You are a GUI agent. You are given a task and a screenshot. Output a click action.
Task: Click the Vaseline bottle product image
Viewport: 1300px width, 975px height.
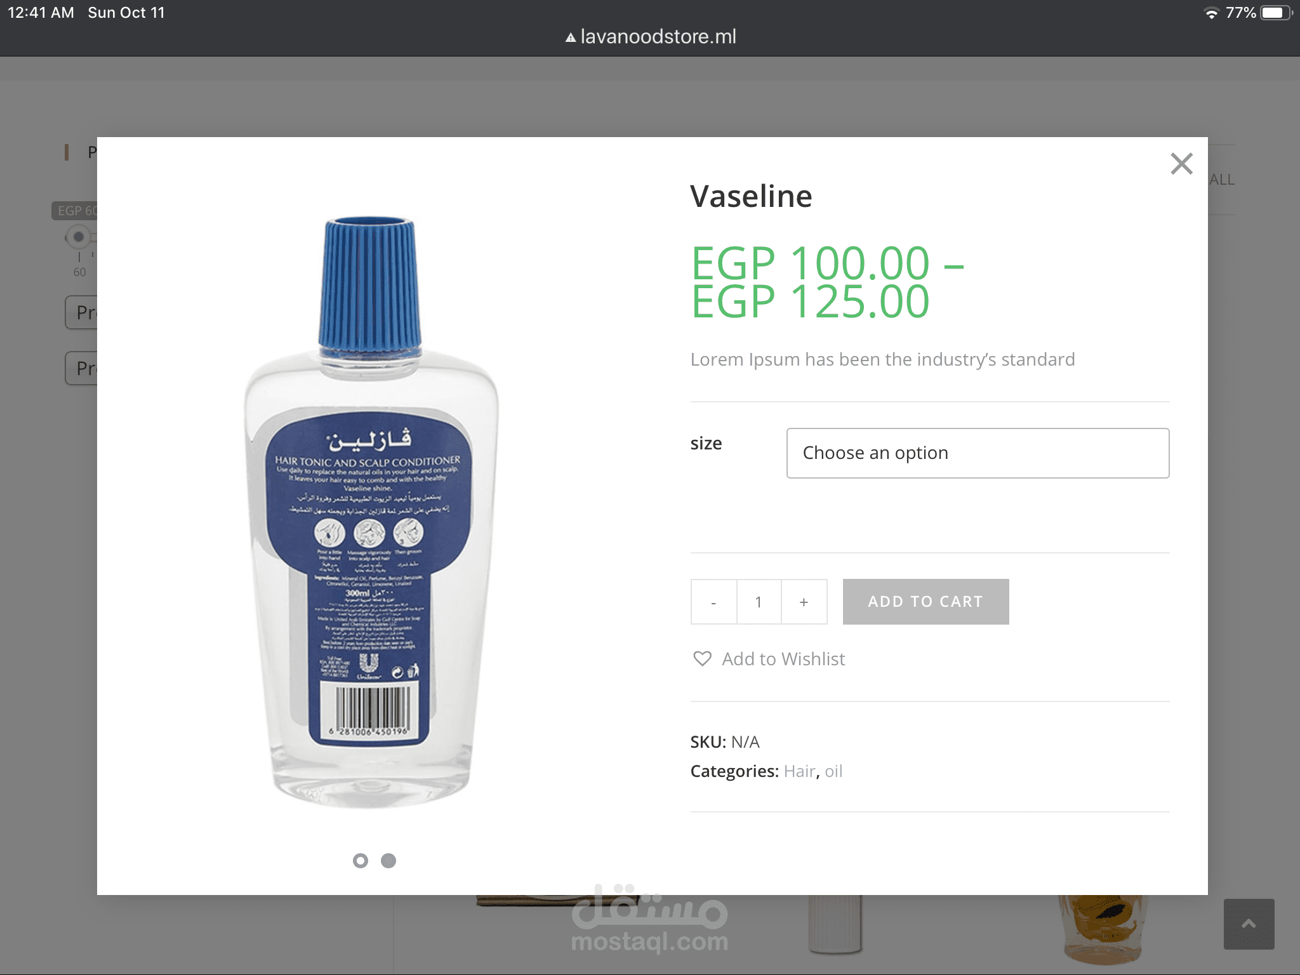pos(371,513)
